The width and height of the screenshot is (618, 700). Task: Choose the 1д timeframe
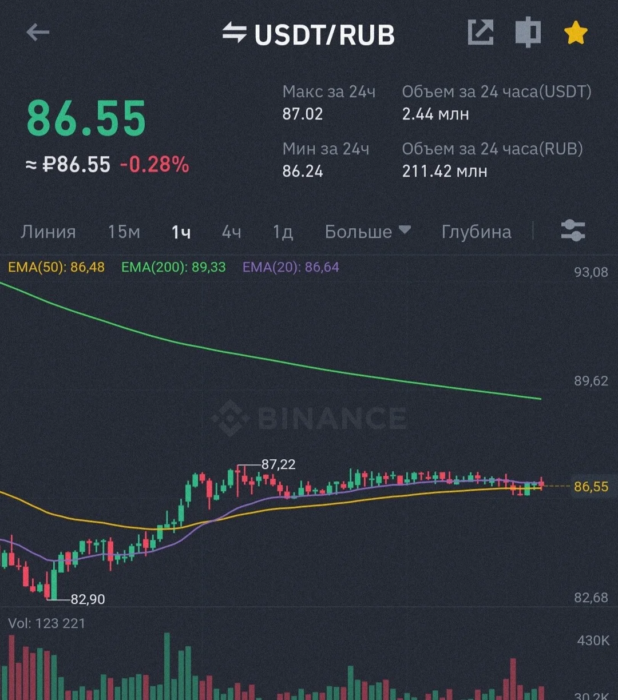(283, 232)
